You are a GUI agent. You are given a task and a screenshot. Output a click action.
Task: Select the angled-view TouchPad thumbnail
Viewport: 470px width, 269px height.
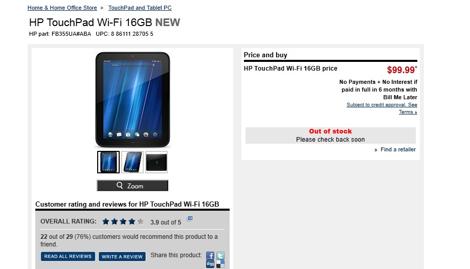tap(132, 162)
